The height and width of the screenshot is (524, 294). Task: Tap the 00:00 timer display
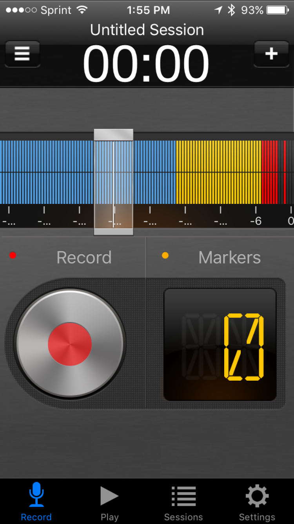(x=146, y=64)
